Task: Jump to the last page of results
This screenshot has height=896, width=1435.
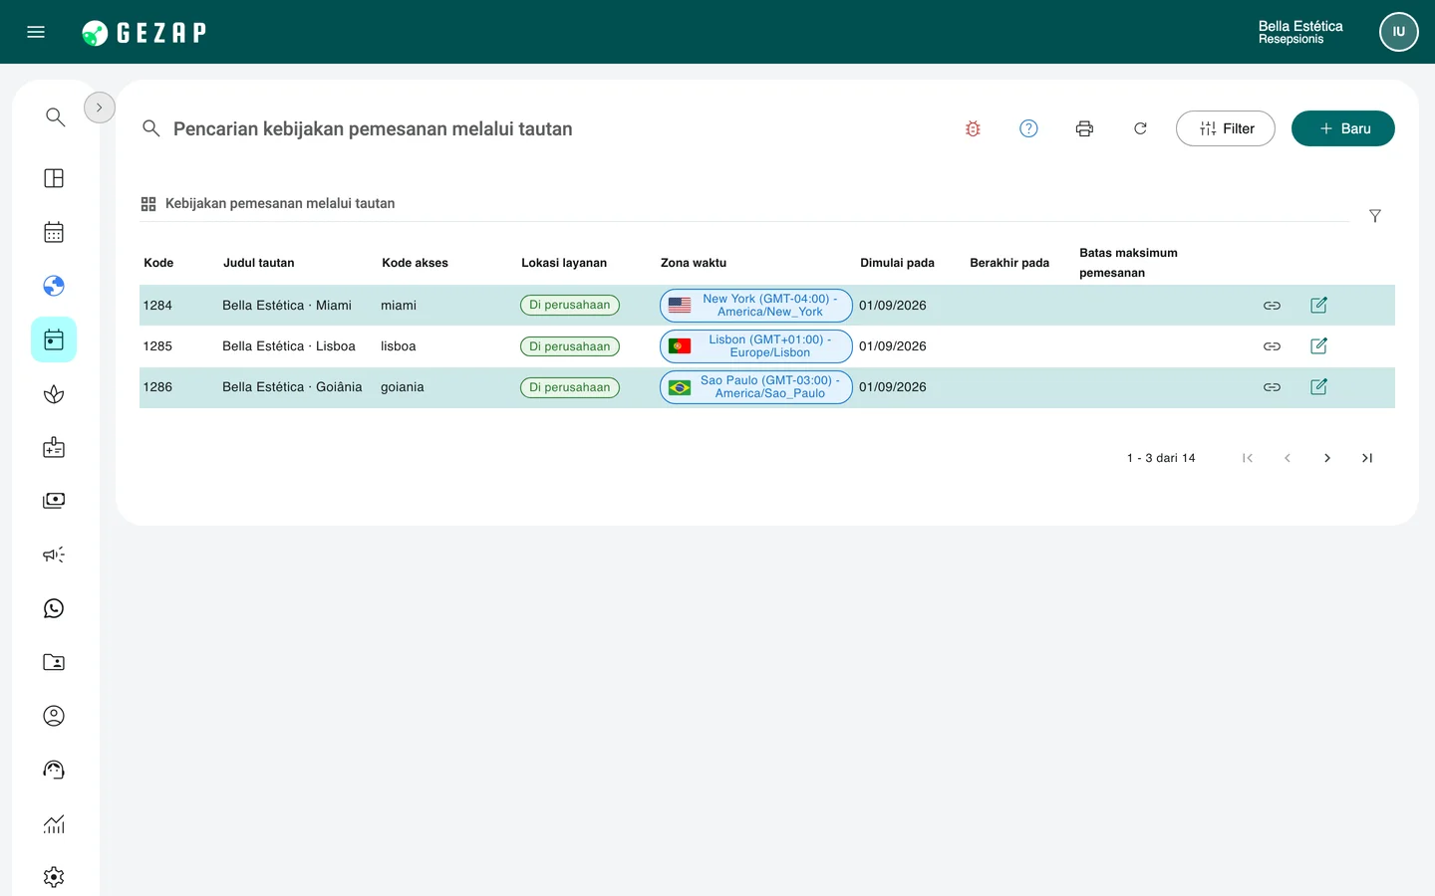Action: 1367,458
